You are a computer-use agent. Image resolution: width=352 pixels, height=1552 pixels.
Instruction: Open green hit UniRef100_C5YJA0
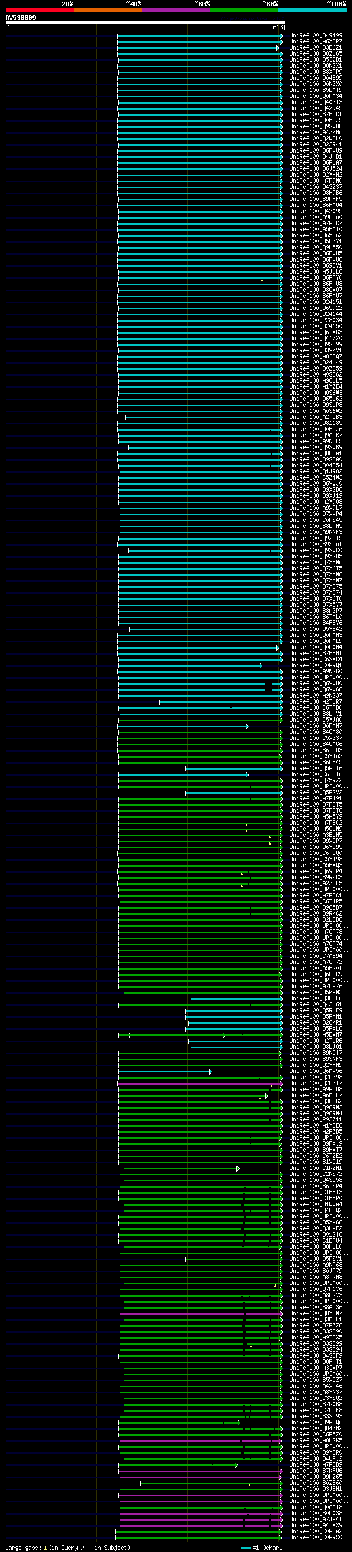pos(316,720)
